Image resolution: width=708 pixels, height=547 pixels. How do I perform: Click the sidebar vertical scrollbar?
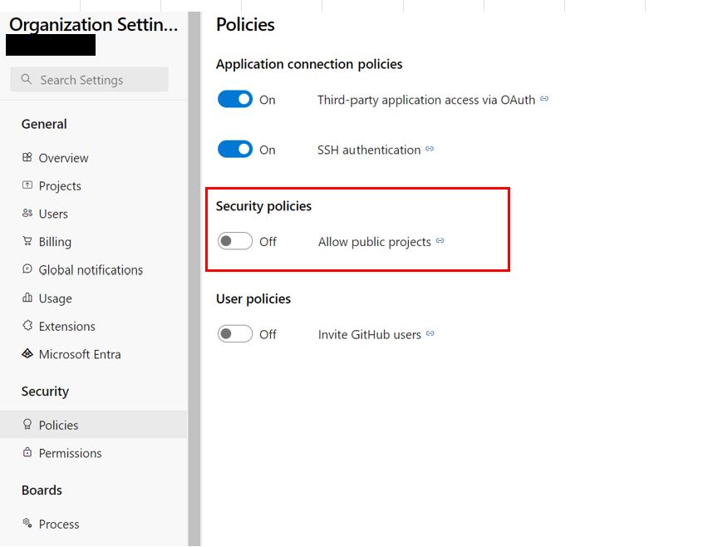(194, 274)
